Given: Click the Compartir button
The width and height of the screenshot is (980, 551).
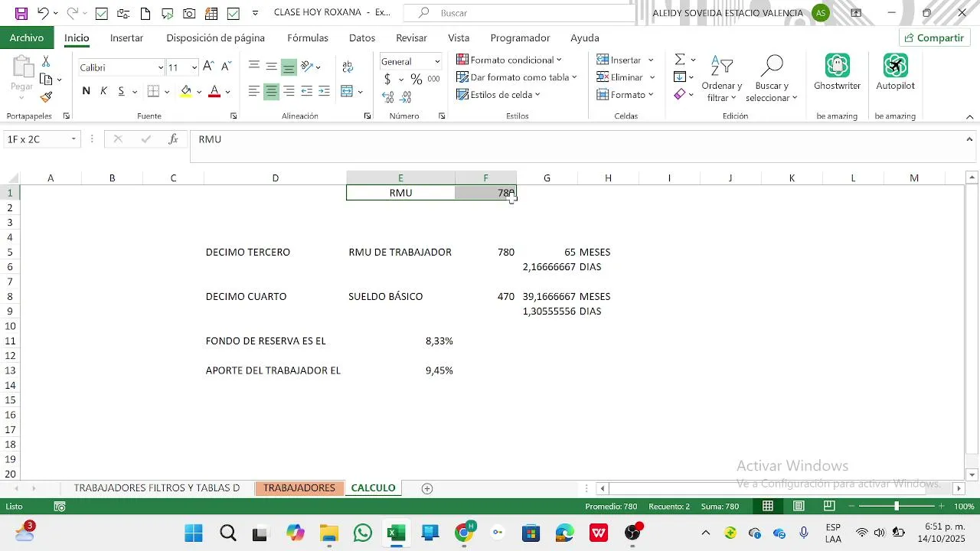Looking at the screenshot, I should pos(934,37).
